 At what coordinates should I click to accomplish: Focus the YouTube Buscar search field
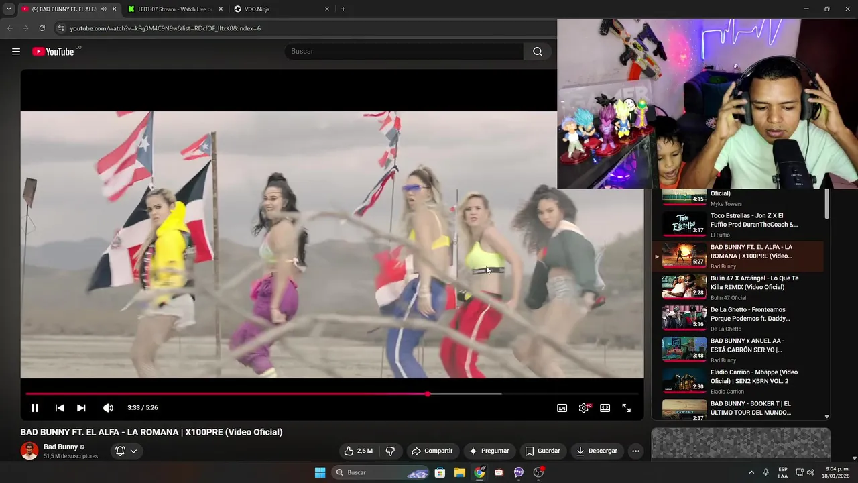pos(404,52)
